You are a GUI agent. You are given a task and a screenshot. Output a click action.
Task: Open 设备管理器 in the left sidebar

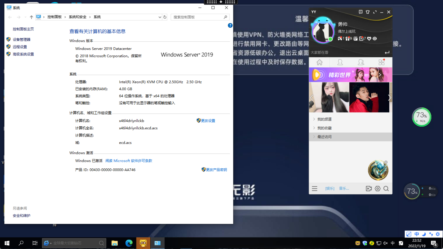click(21, 40)
